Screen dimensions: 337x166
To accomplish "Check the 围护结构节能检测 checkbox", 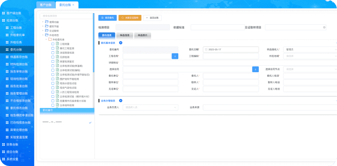I will pos(53,79).
